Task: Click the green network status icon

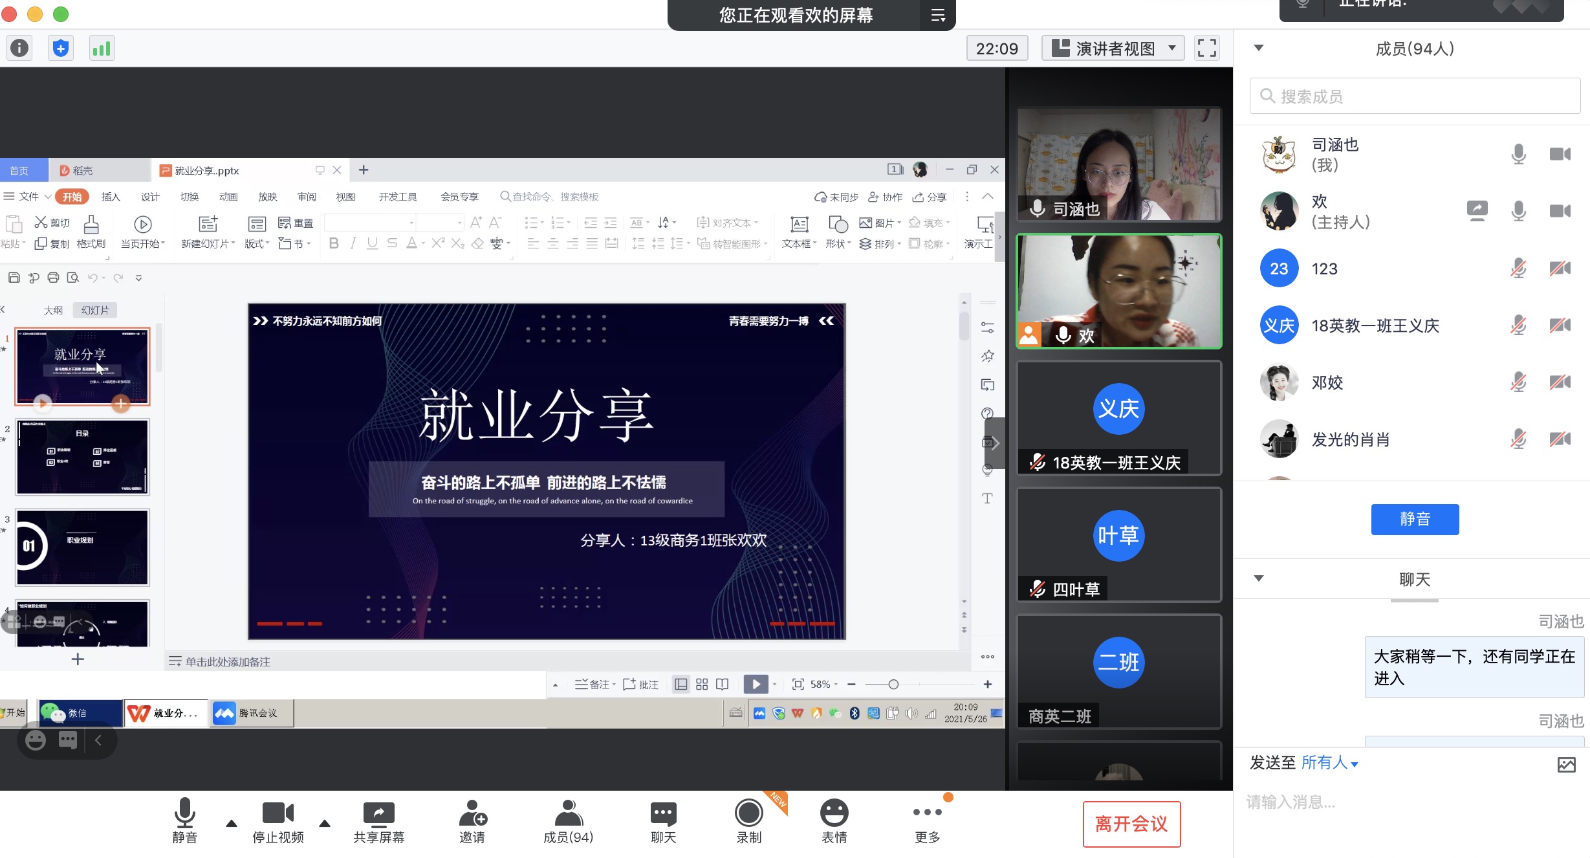Action: click(x=102, y=48)
